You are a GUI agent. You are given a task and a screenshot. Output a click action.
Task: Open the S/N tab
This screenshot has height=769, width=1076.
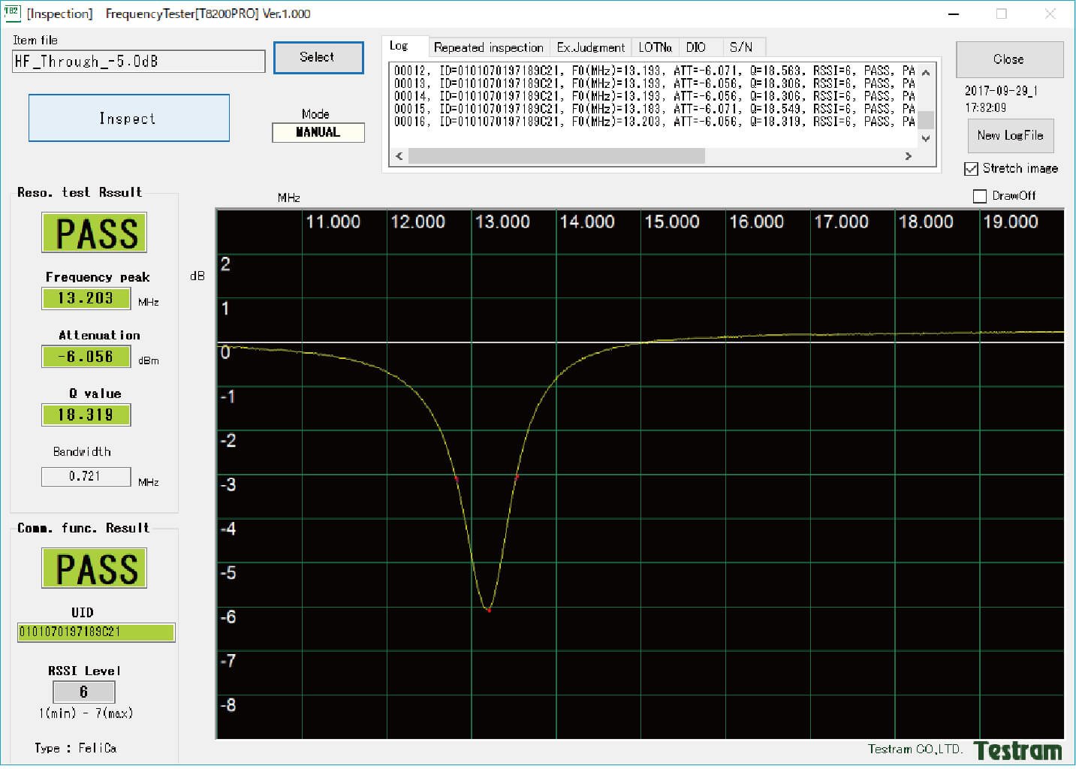click(740, 47)
